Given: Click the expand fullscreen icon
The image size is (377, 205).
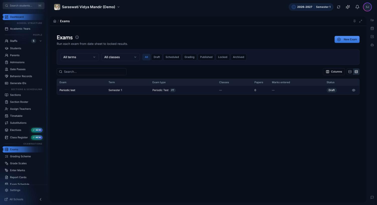Looking at the screenshot, I should coord(361,21).
